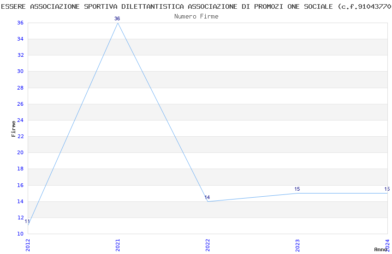The image size is (392, 254).
Task: Select the y-axis tick label 10
Action: pyautogui.click(x=20, y=234)
